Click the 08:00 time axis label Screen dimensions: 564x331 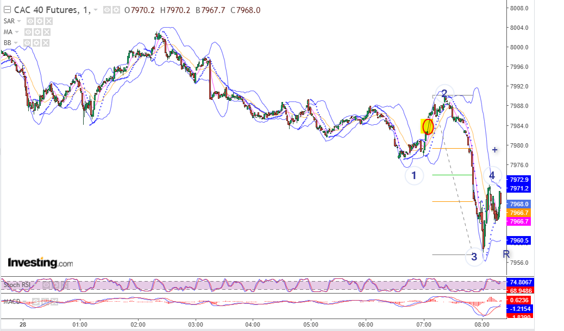482,324
